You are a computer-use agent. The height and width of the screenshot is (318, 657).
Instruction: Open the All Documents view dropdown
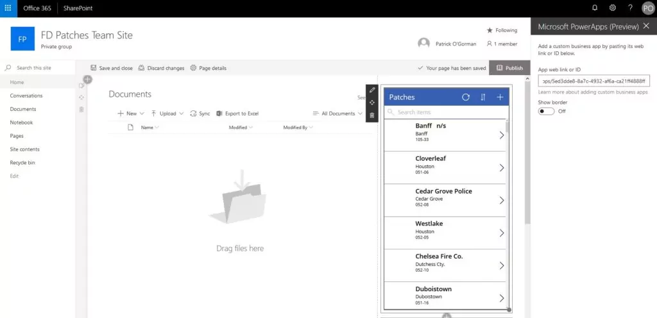pos(337,113)
